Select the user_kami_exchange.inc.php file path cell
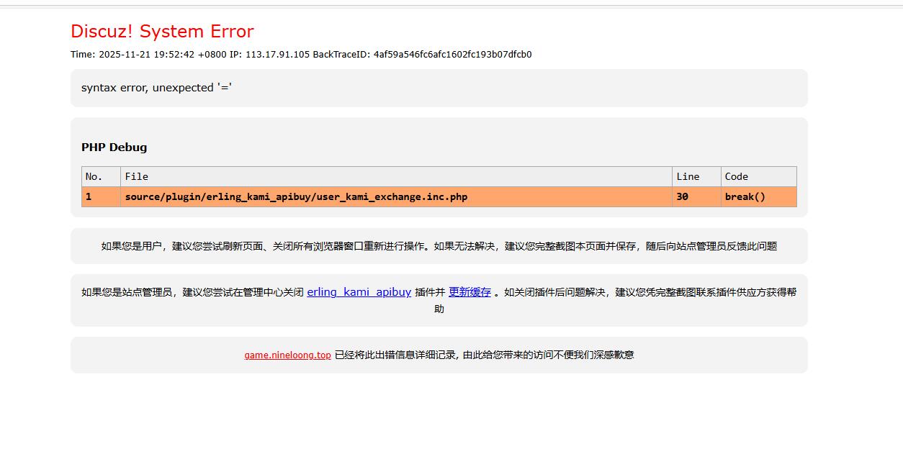The image size is (903, 472). [x=295, y=196]
